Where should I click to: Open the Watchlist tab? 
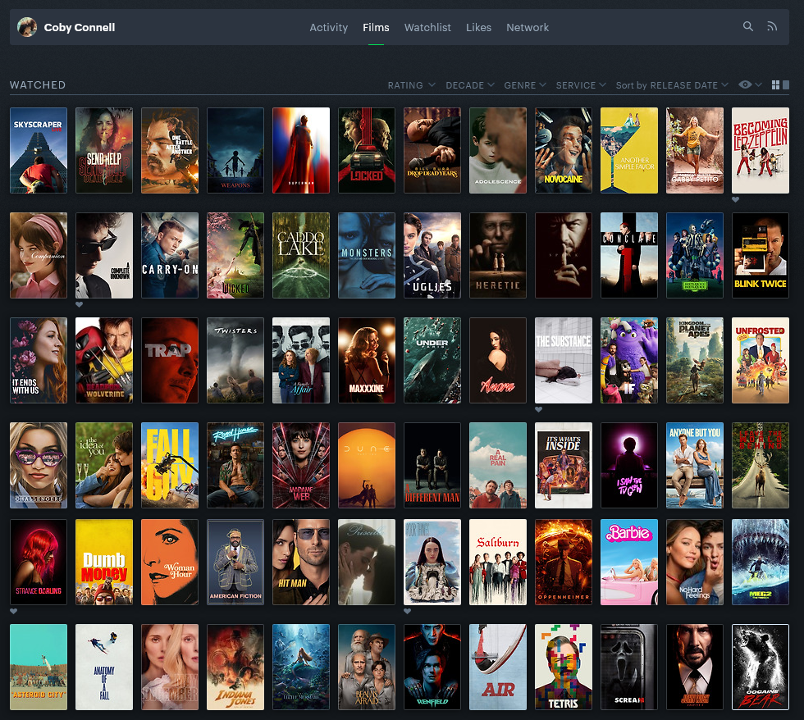click(427, 27)
